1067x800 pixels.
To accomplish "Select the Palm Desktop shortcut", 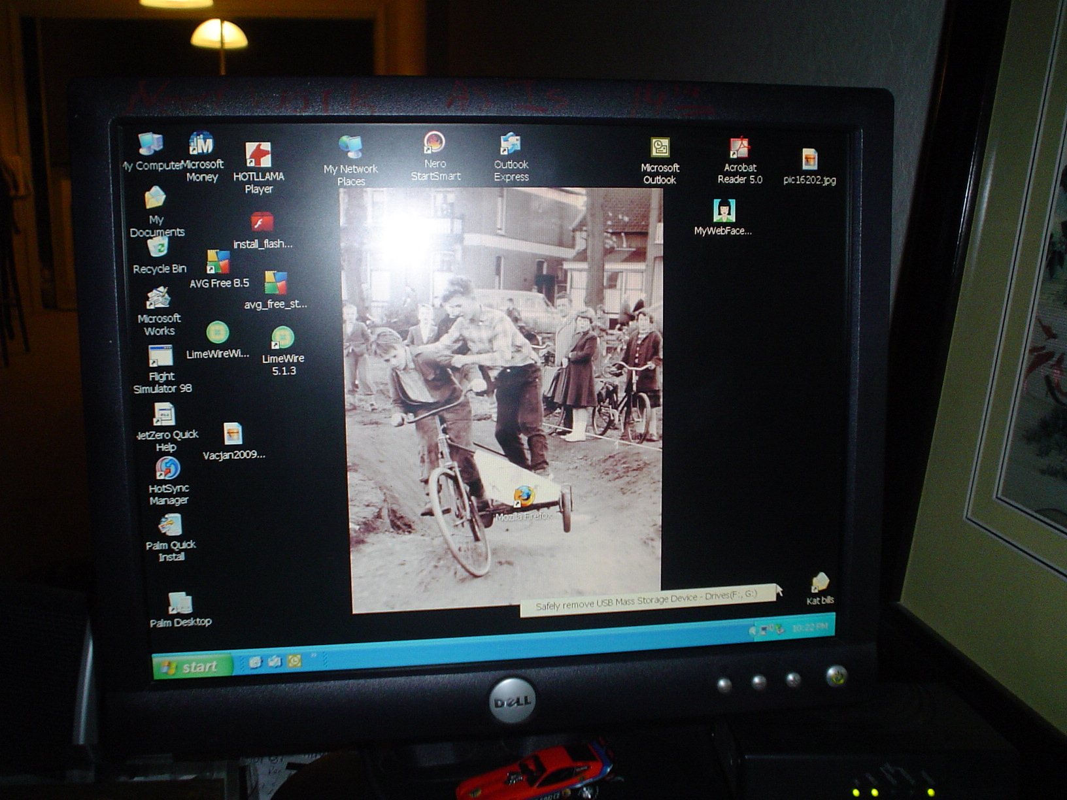I will point(180,609).
